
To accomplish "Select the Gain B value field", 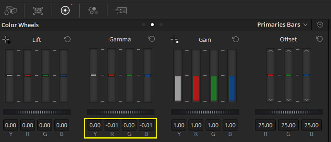I will pos(230,125).
